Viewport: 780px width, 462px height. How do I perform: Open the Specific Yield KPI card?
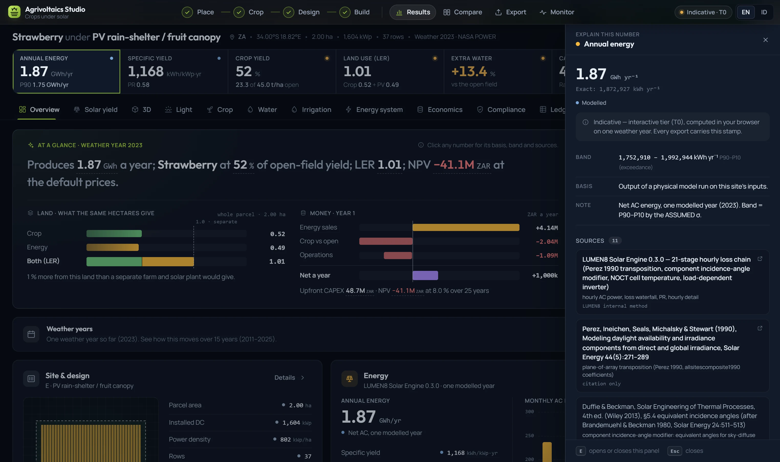[x=174, y=71]
